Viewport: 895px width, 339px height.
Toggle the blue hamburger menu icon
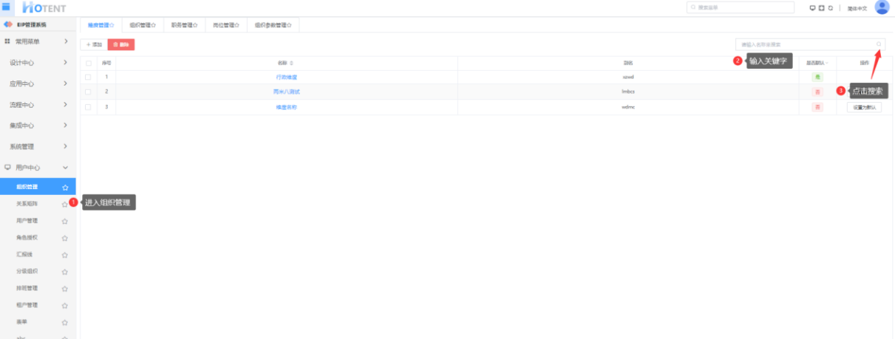coord(7,7)
